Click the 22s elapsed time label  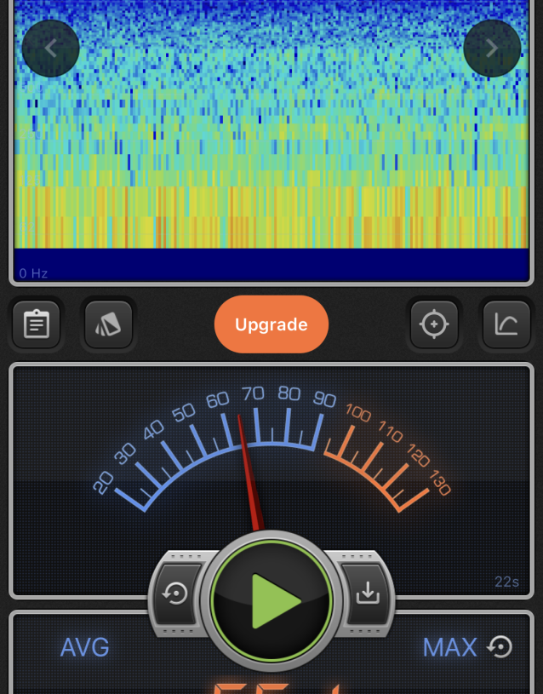tap(506, 582)
